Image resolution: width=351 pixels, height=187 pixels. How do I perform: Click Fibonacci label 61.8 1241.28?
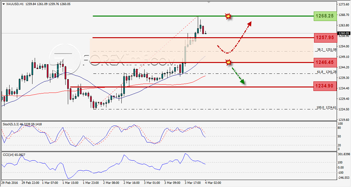tap(326, 72)
